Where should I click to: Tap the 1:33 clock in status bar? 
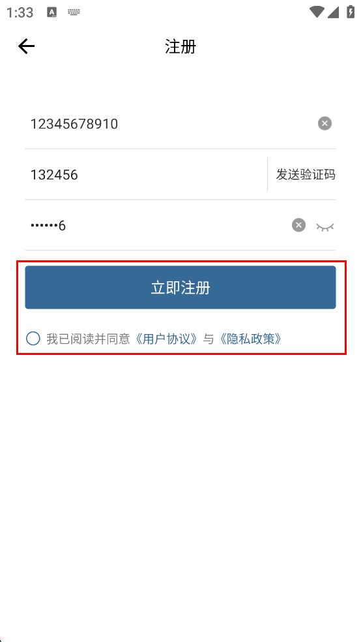point(19,12)
